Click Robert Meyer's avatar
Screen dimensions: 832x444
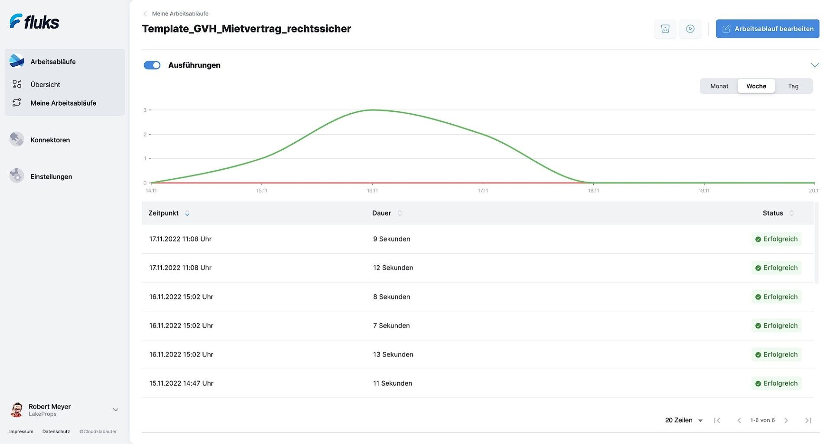coord(17,410)
